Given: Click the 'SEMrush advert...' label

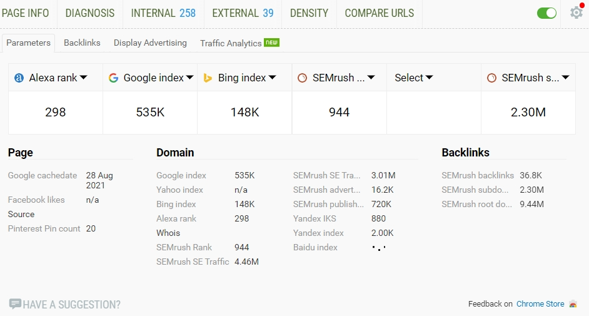Looking at the screenshot, I should tap(326, 190).
